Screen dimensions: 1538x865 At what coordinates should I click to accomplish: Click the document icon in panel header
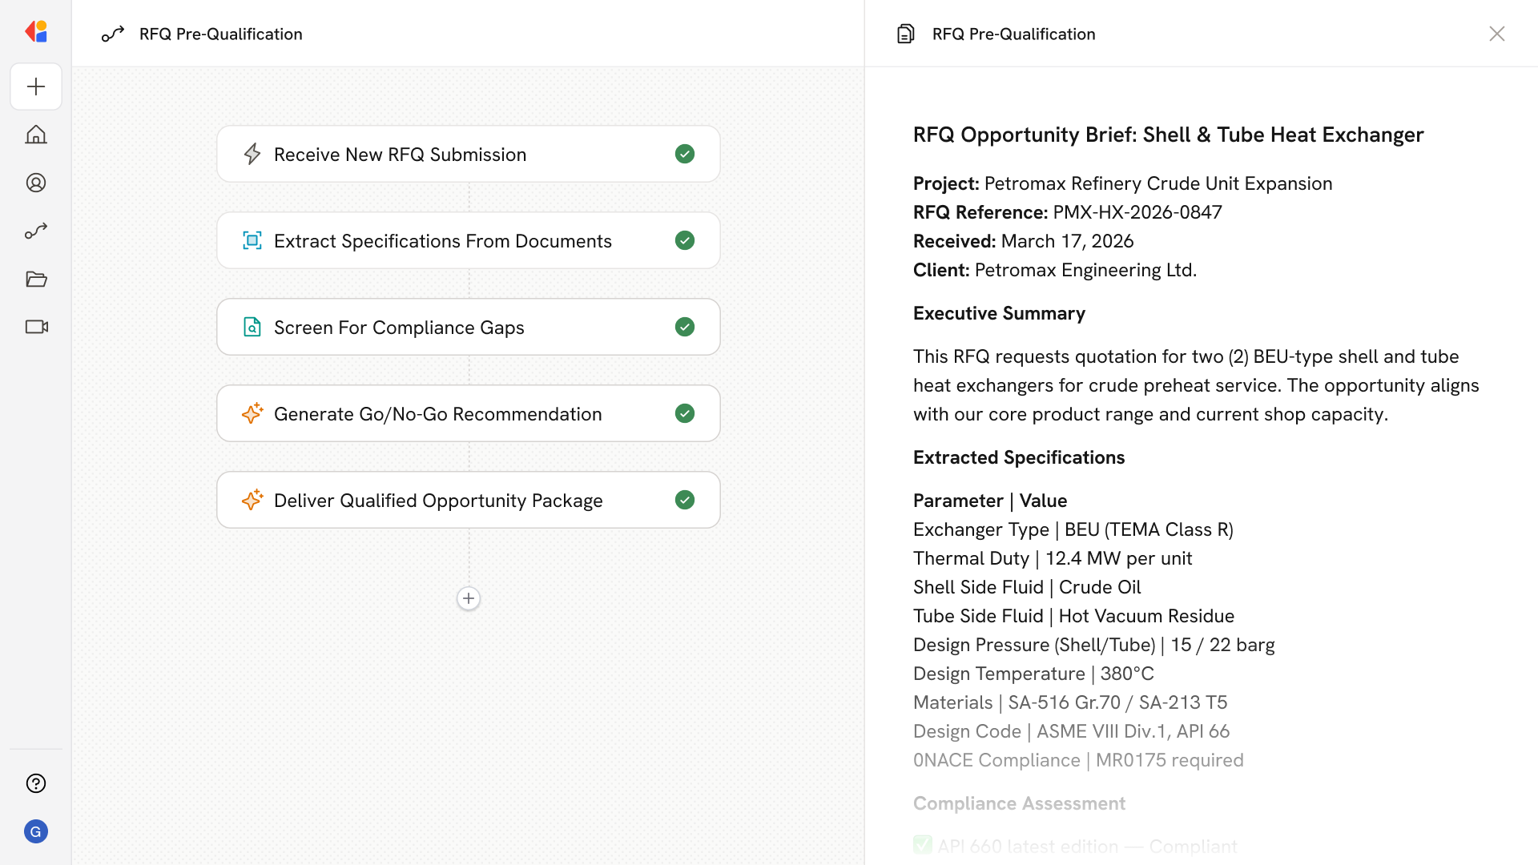905,34
